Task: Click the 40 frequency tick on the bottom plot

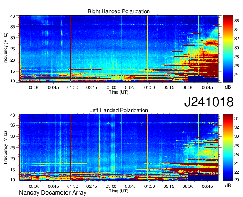Action: point(13,115)
